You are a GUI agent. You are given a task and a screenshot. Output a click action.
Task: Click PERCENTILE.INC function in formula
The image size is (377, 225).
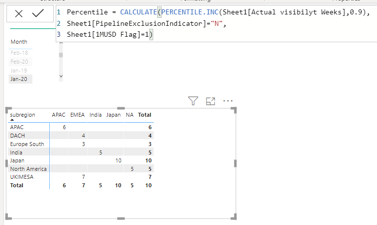point(189,12)
